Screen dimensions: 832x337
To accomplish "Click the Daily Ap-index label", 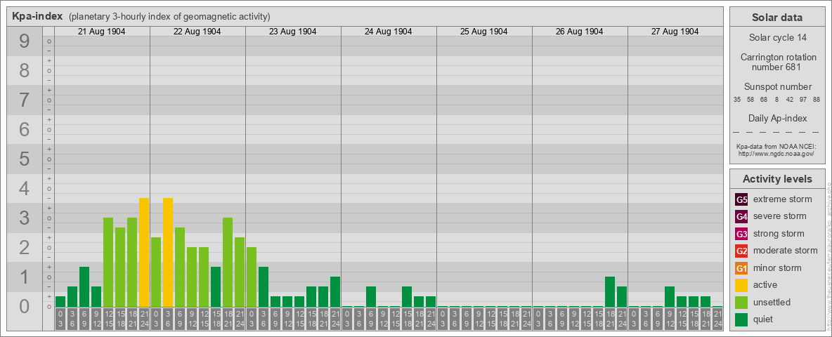I will pyautogui.click(x=777, y=118).
